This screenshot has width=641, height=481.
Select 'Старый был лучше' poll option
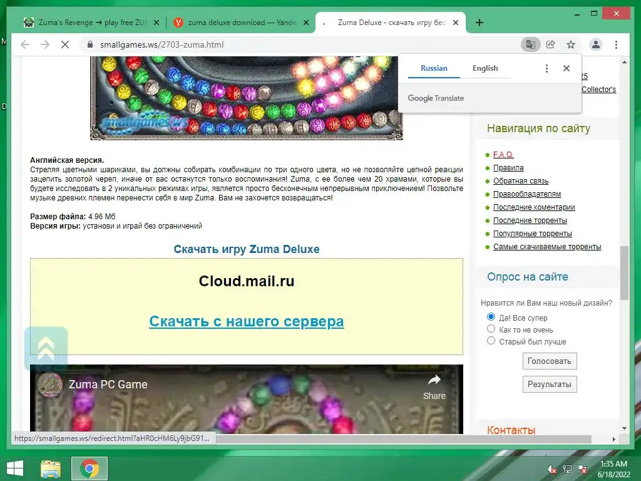(x=491, y=341)
